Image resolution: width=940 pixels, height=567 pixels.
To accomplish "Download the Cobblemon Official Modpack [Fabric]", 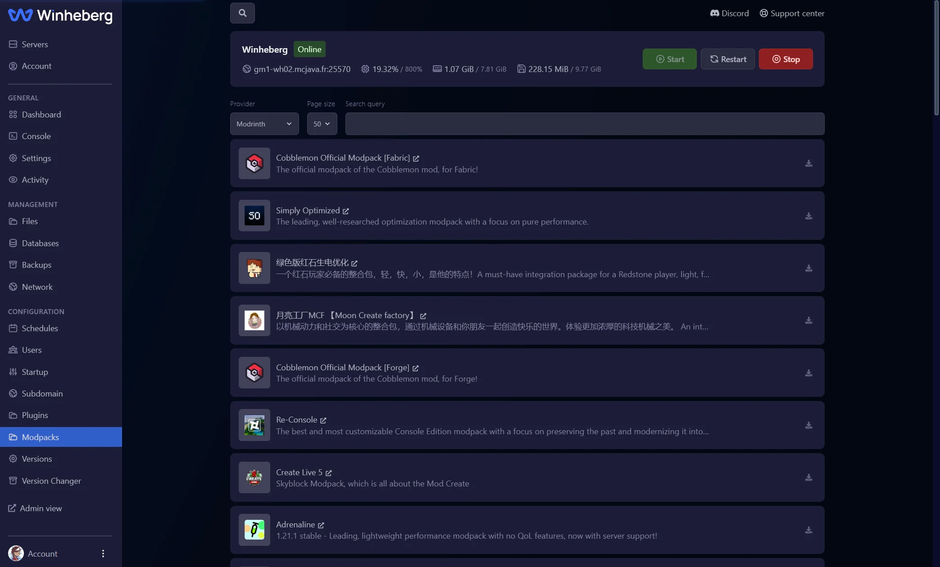I will (808, 163).
